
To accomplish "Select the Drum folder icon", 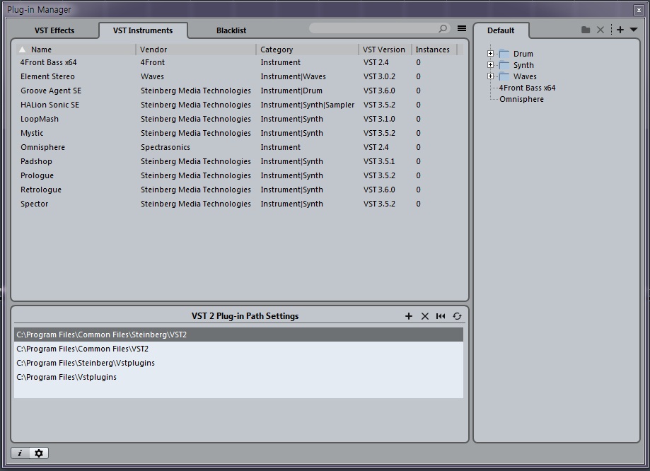I will (x=504, y=54).
